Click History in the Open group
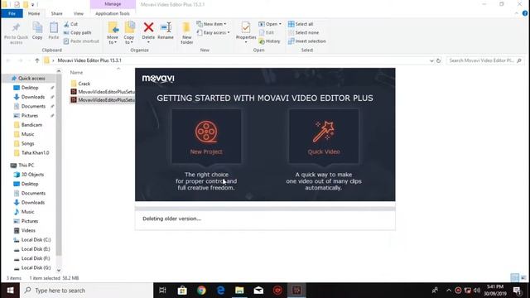 [x=269, y=41]
